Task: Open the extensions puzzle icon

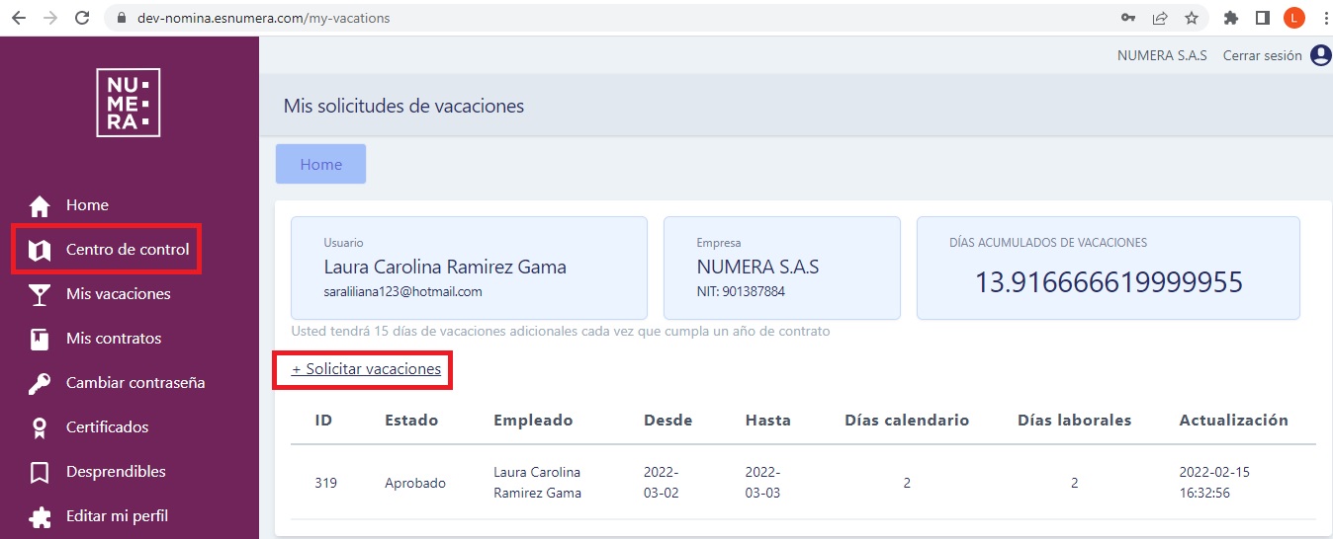Action: pos(1231,18)
